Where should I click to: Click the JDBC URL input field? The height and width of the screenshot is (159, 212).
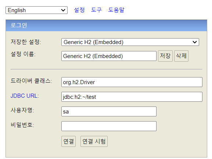click(x=132, y=97)
